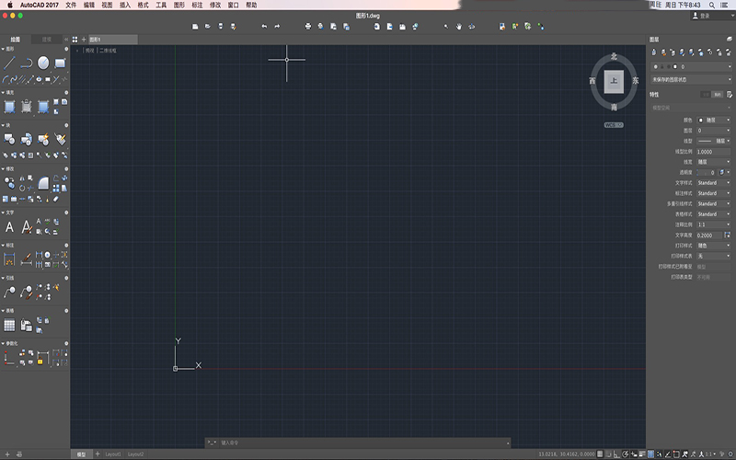Image resolution: width=736 pixels, height=460 pixels.
Task: Collapse the 图形 panel section
Action: pyautogui.click(x=4, y=49)
